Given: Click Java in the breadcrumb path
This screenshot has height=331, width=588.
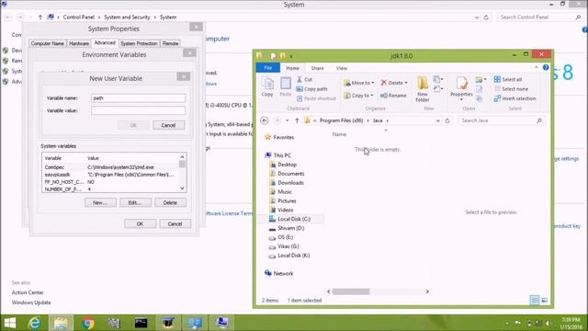Looking at the screenshot, I should click(x=378, y=120).
